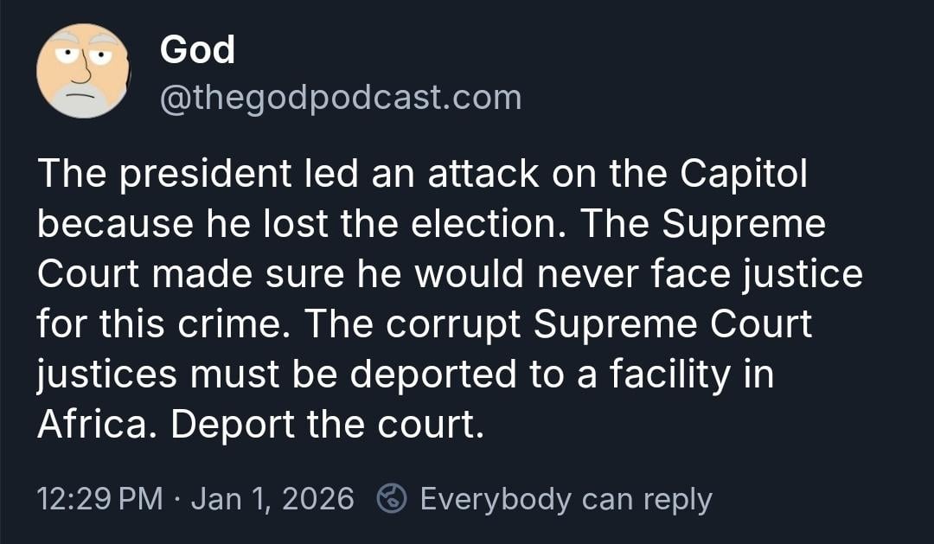This screenshot has height=544, width=934.
Task: Click the reply-settings icon beside the date
Action: click(393, 499)
